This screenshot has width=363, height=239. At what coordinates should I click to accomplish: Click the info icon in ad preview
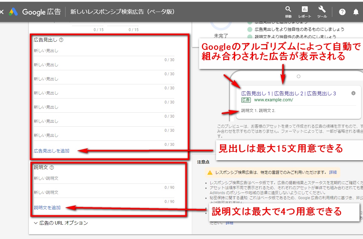354,93
